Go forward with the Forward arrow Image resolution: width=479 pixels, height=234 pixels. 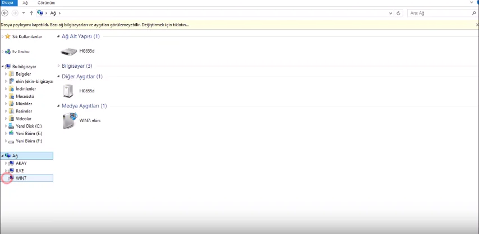[x=15, y=13]
